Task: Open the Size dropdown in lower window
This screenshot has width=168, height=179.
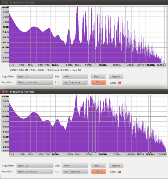Action: [75, 166]
